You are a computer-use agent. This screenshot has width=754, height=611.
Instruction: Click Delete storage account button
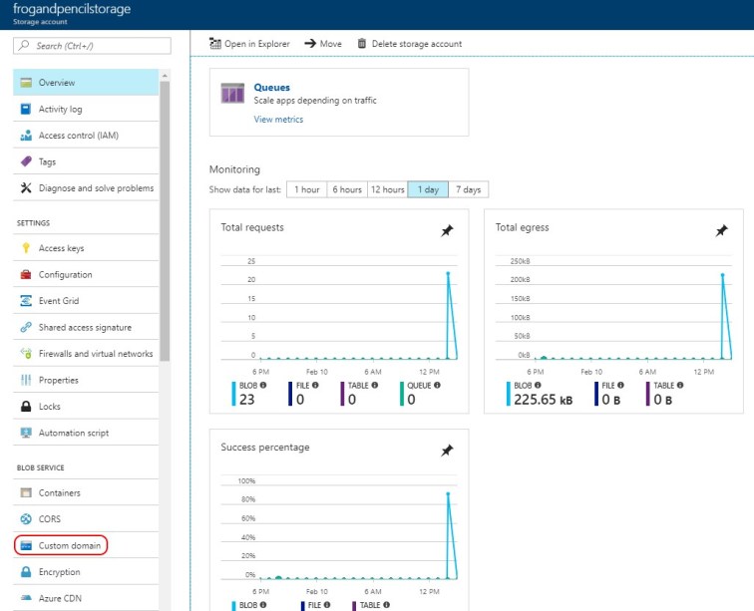pyautogui.click(x=409, y=44)
